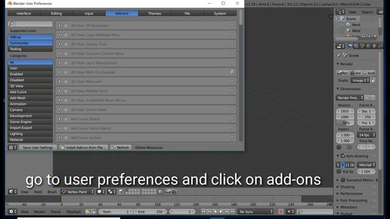This screenshot has width=390, height=219.
Task: Toggle the Official supported level filter
Action: 30,37
